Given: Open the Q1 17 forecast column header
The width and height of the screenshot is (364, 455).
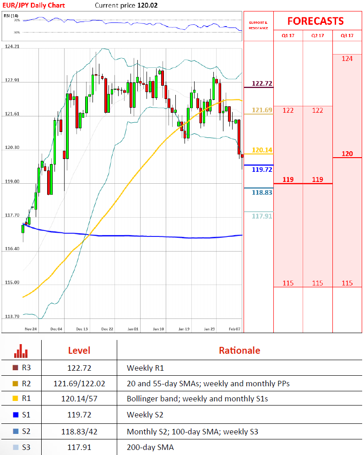Looking at the screenshot, I should (x=288, y=36).
